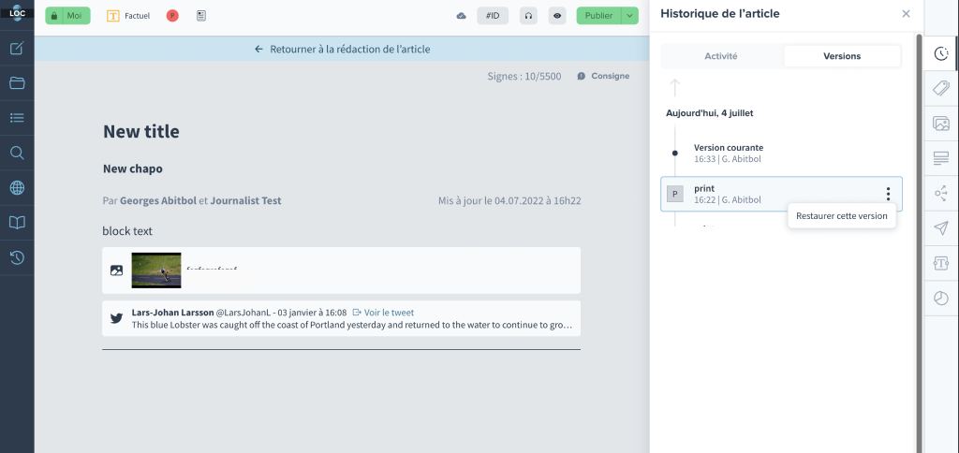Open the search magnifier in left sidebar

pyautogui.click(x=17, y=153)
